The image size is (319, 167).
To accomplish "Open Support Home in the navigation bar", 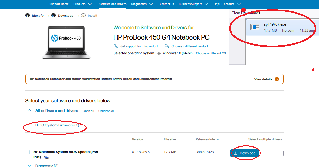I will click(59, 4).
